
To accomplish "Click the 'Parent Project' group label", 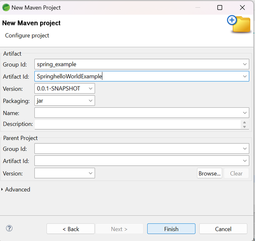I will click(20, 138).
